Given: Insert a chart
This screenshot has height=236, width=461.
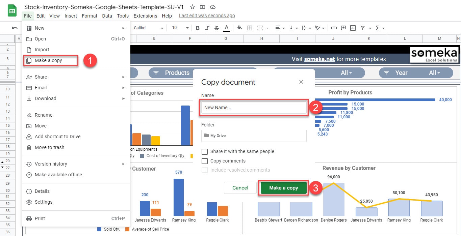Looking at the screenshot, I should pyautogui.click(x=353, y=28).
